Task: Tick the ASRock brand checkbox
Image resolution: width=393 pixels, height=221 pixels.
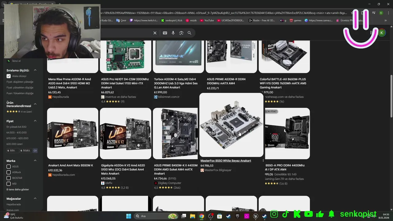Action: pyautogui.click(x=9, y=172)
